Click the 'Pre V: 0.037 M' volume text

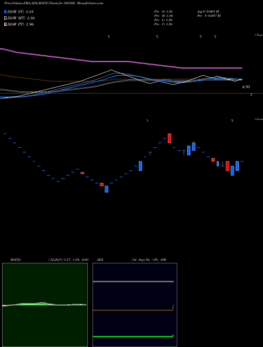point(208,16)
